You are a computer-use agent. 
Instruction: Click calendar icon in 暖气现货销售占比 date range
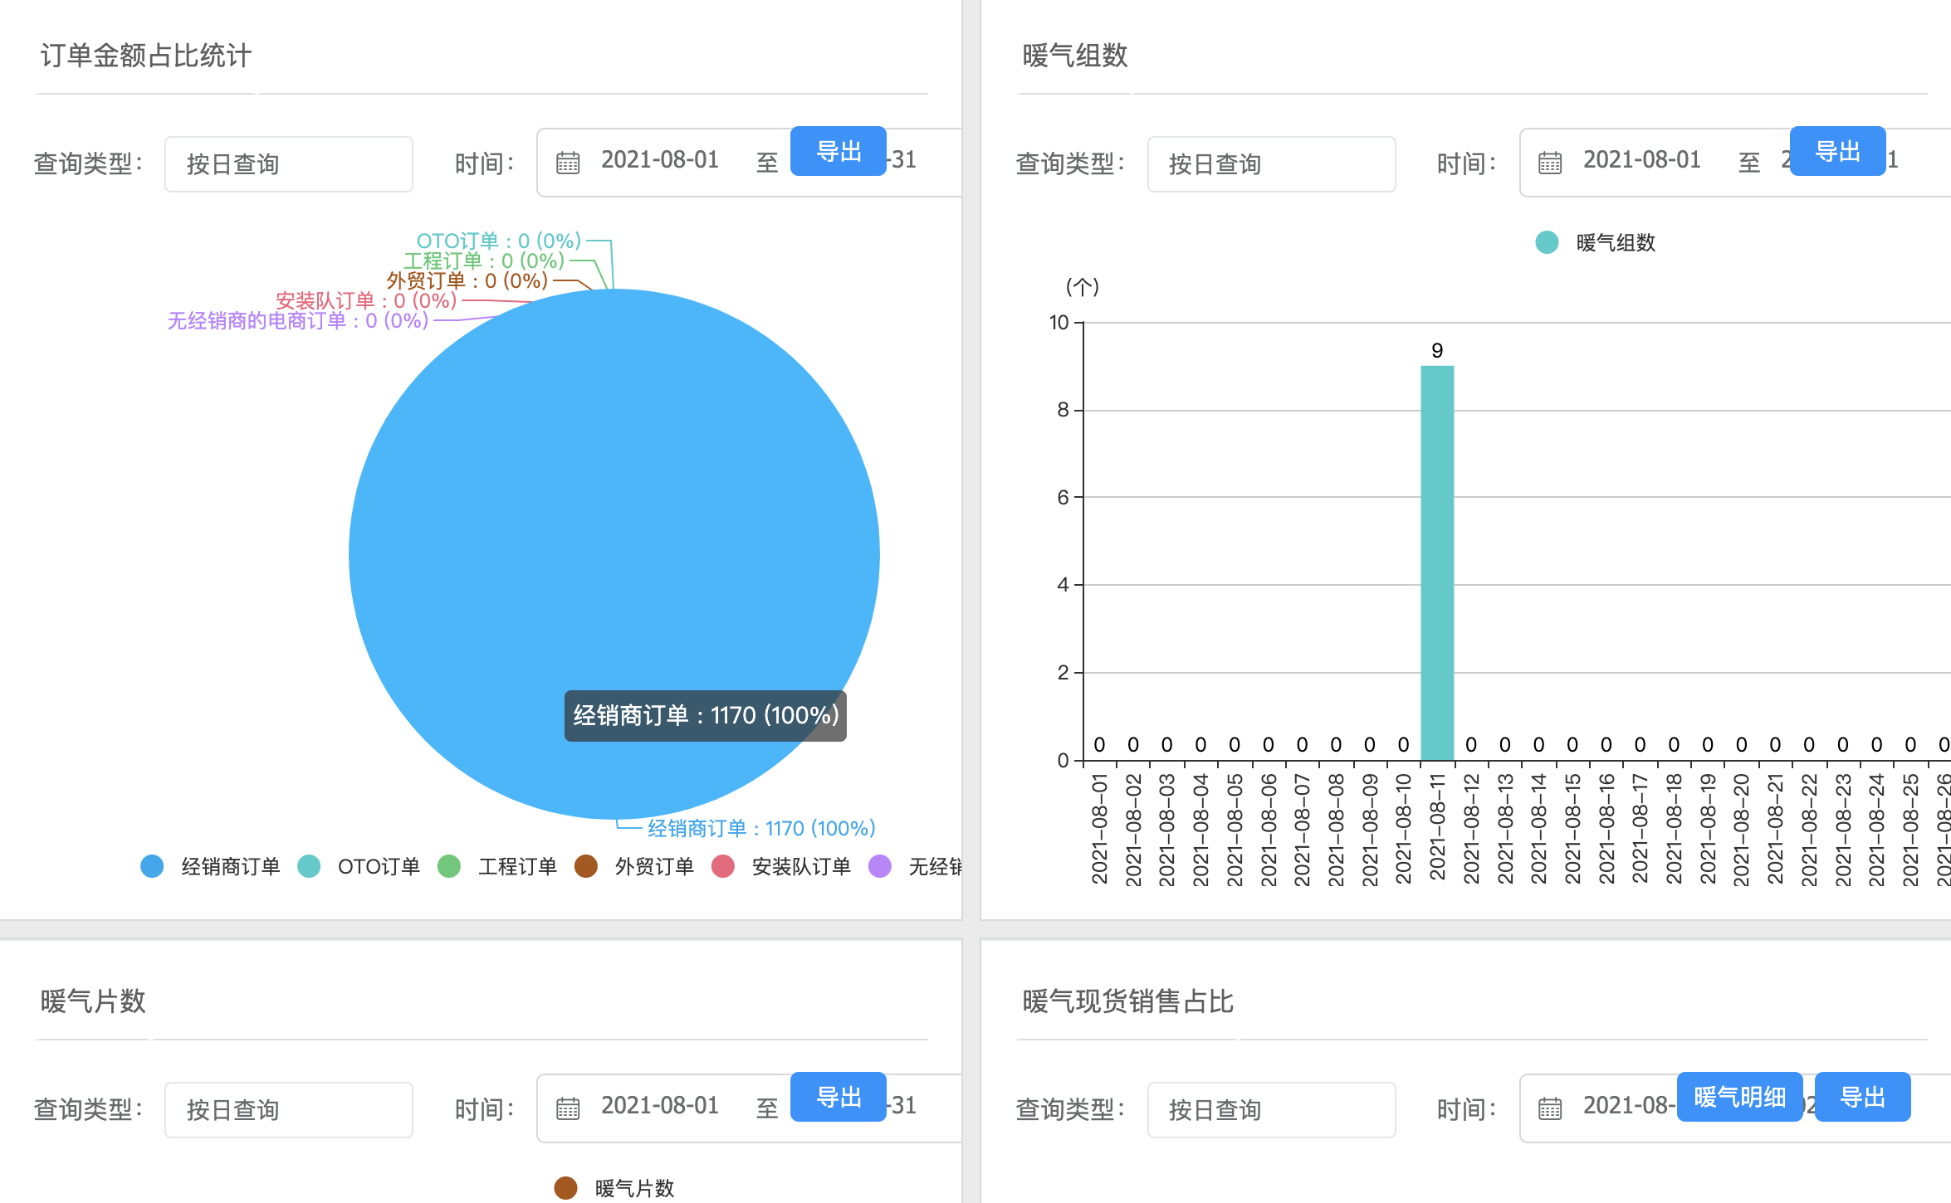pos(1550,1108)
